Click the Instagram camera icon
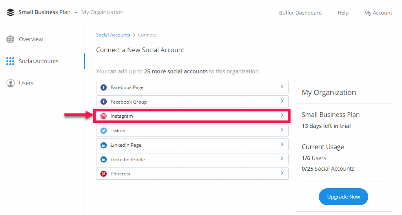 104,116
